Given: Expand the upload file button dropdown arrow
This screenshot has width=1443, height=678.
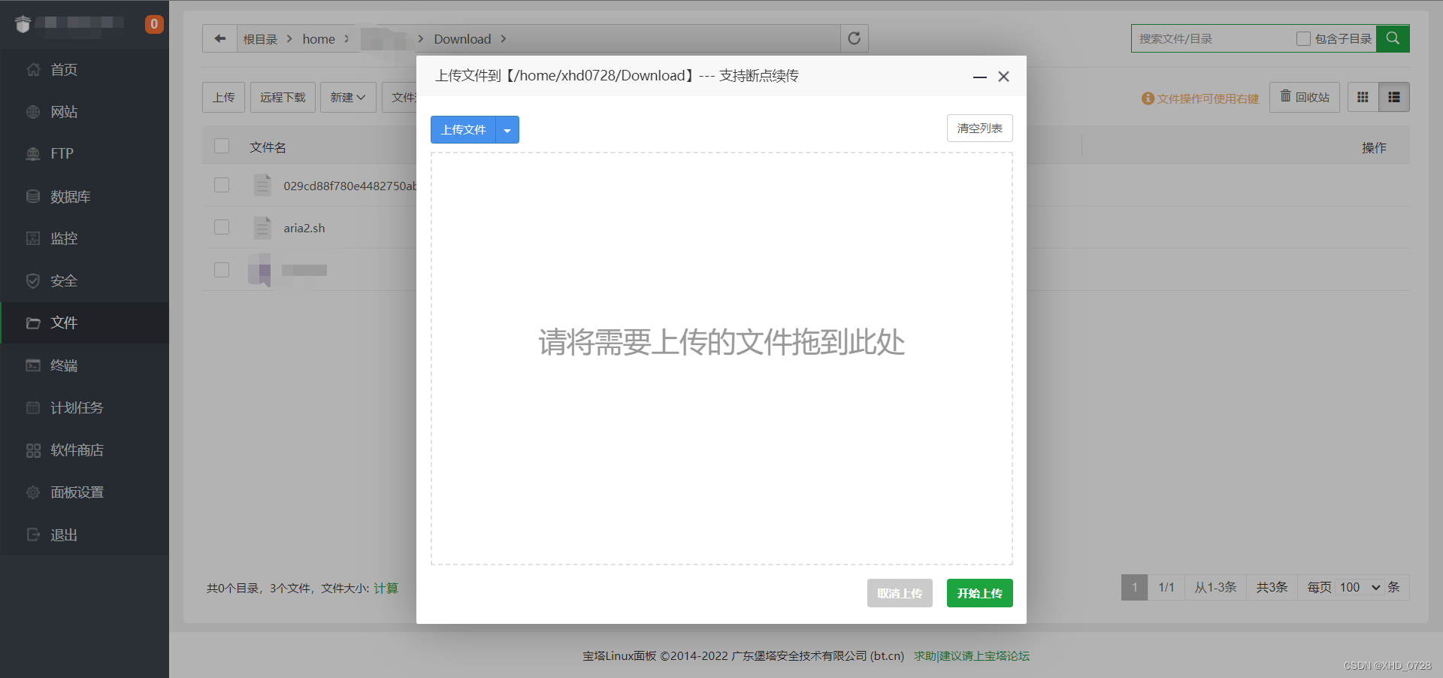Looking at the screenshot, I should pyautogui.click(x=507, y=129).
